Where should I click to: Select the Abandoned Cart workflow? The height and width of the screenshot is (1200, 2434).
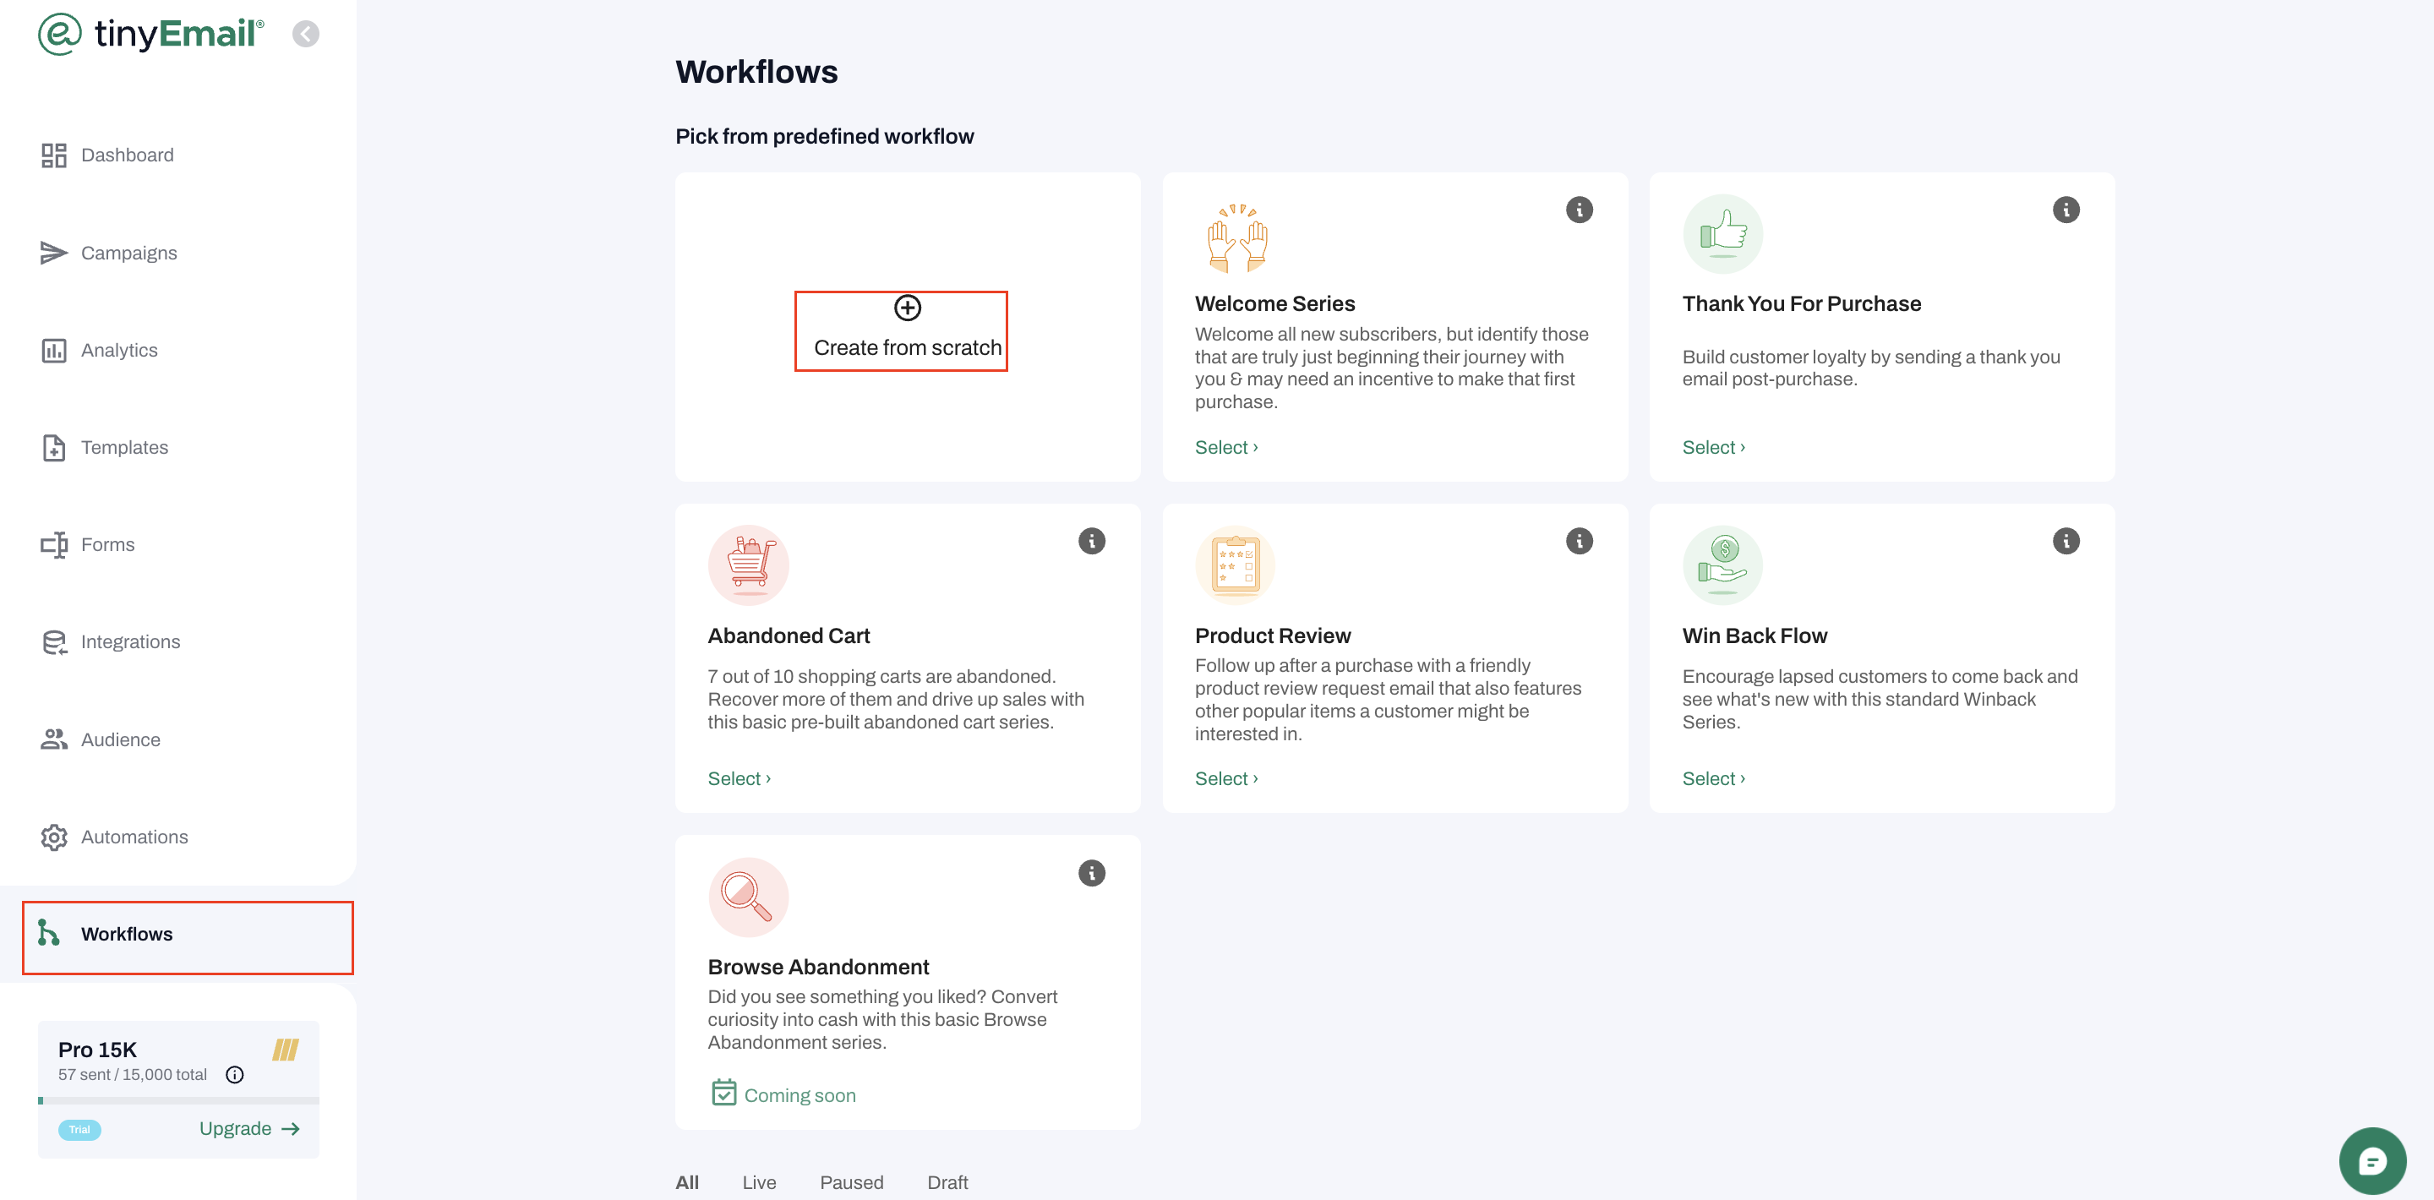click(739, 778)
